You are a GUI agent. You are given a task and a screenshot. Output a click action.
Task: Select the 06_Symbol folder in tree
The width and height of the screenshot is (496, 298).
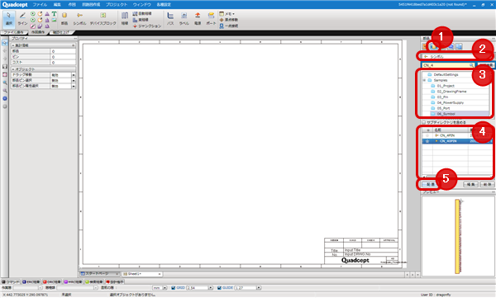coord(446,114)
